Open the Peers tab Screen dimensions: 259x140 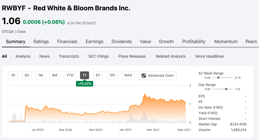click(251, 41)
